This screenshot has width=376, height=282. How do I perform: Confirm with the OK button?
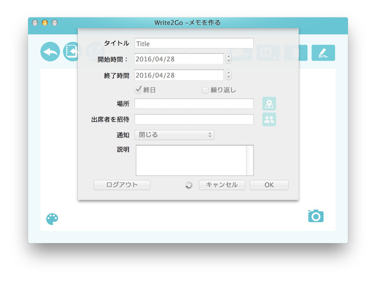tap(269, 185)
